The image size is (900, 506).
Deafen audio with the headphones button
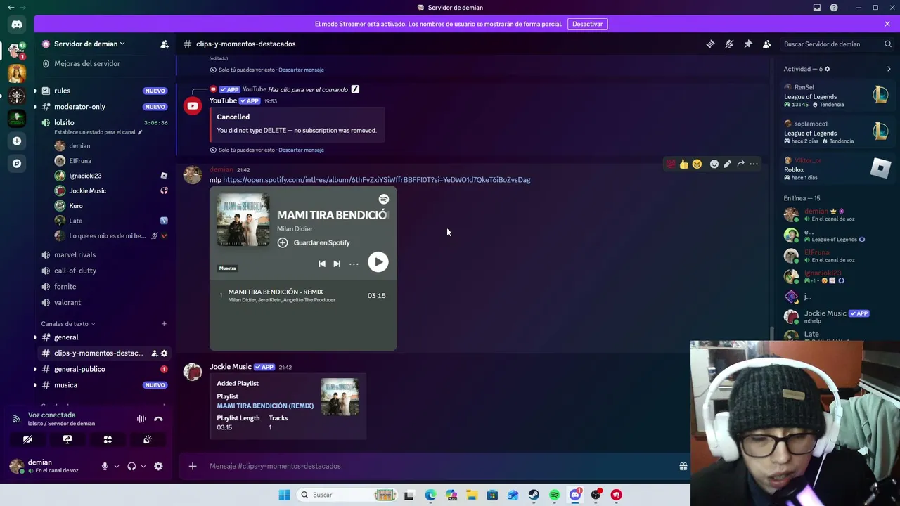[x=131, y=466]
